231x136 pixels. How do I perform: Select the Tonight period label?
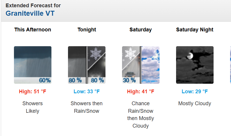(87, 30)
